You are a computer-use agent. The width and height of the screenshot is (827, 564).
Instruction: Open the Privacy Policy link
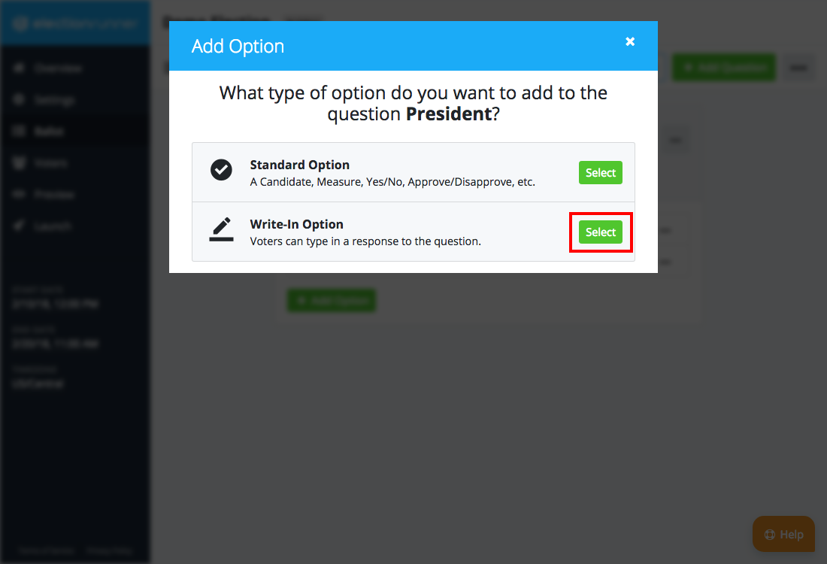click(110, 550)
